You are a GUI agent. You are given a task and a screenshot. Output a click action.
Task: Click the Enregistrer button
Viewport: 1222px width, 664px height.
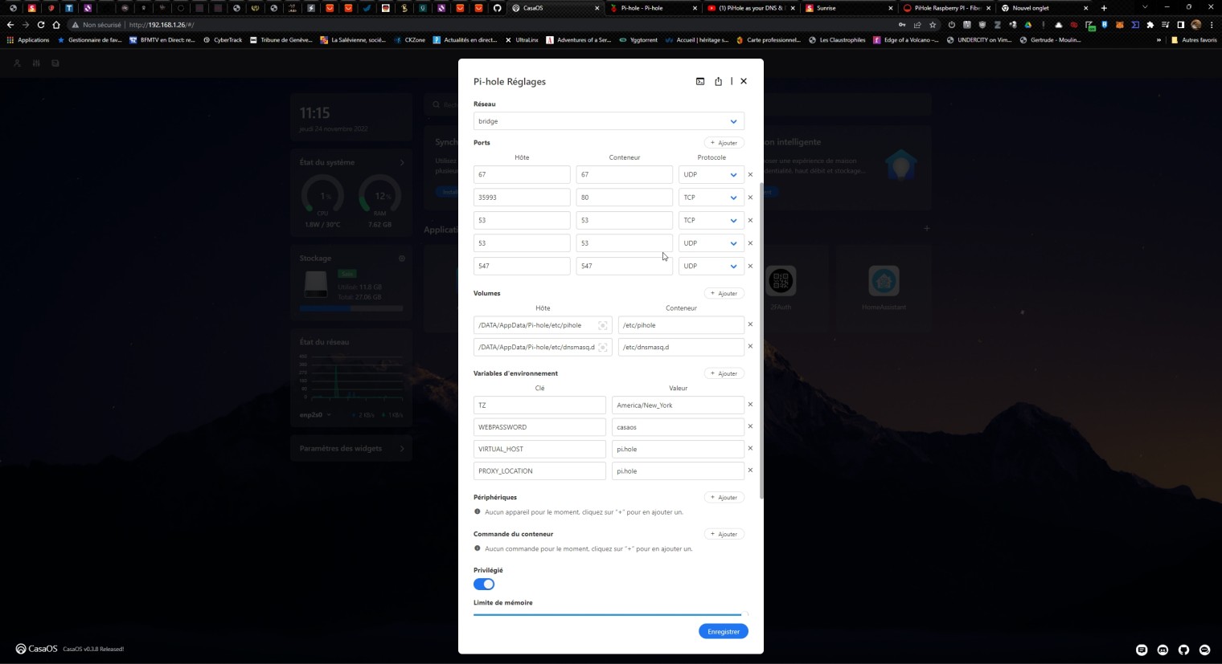(x=723, y=631)
